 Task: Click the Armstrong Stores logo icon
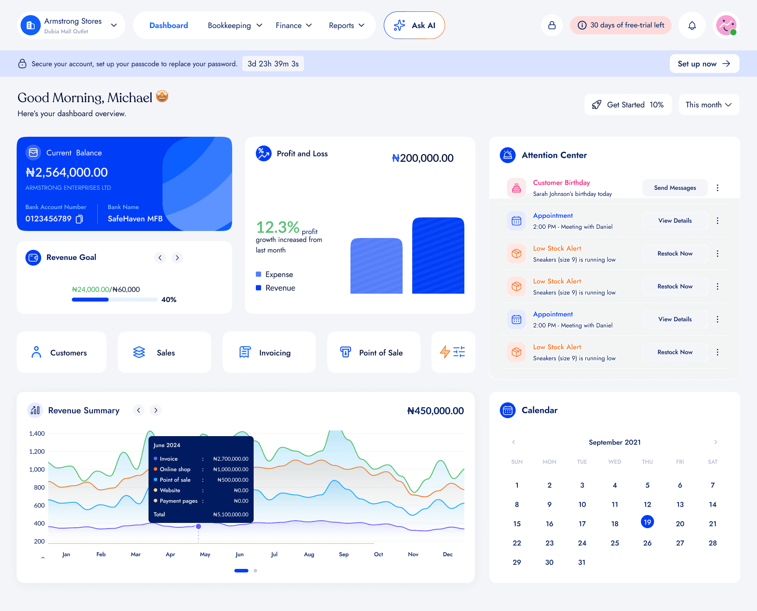tap(31, 25)
